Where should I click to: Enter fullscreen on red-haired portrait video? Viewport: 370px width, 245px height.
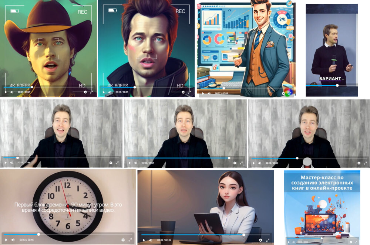coord(189,92)
